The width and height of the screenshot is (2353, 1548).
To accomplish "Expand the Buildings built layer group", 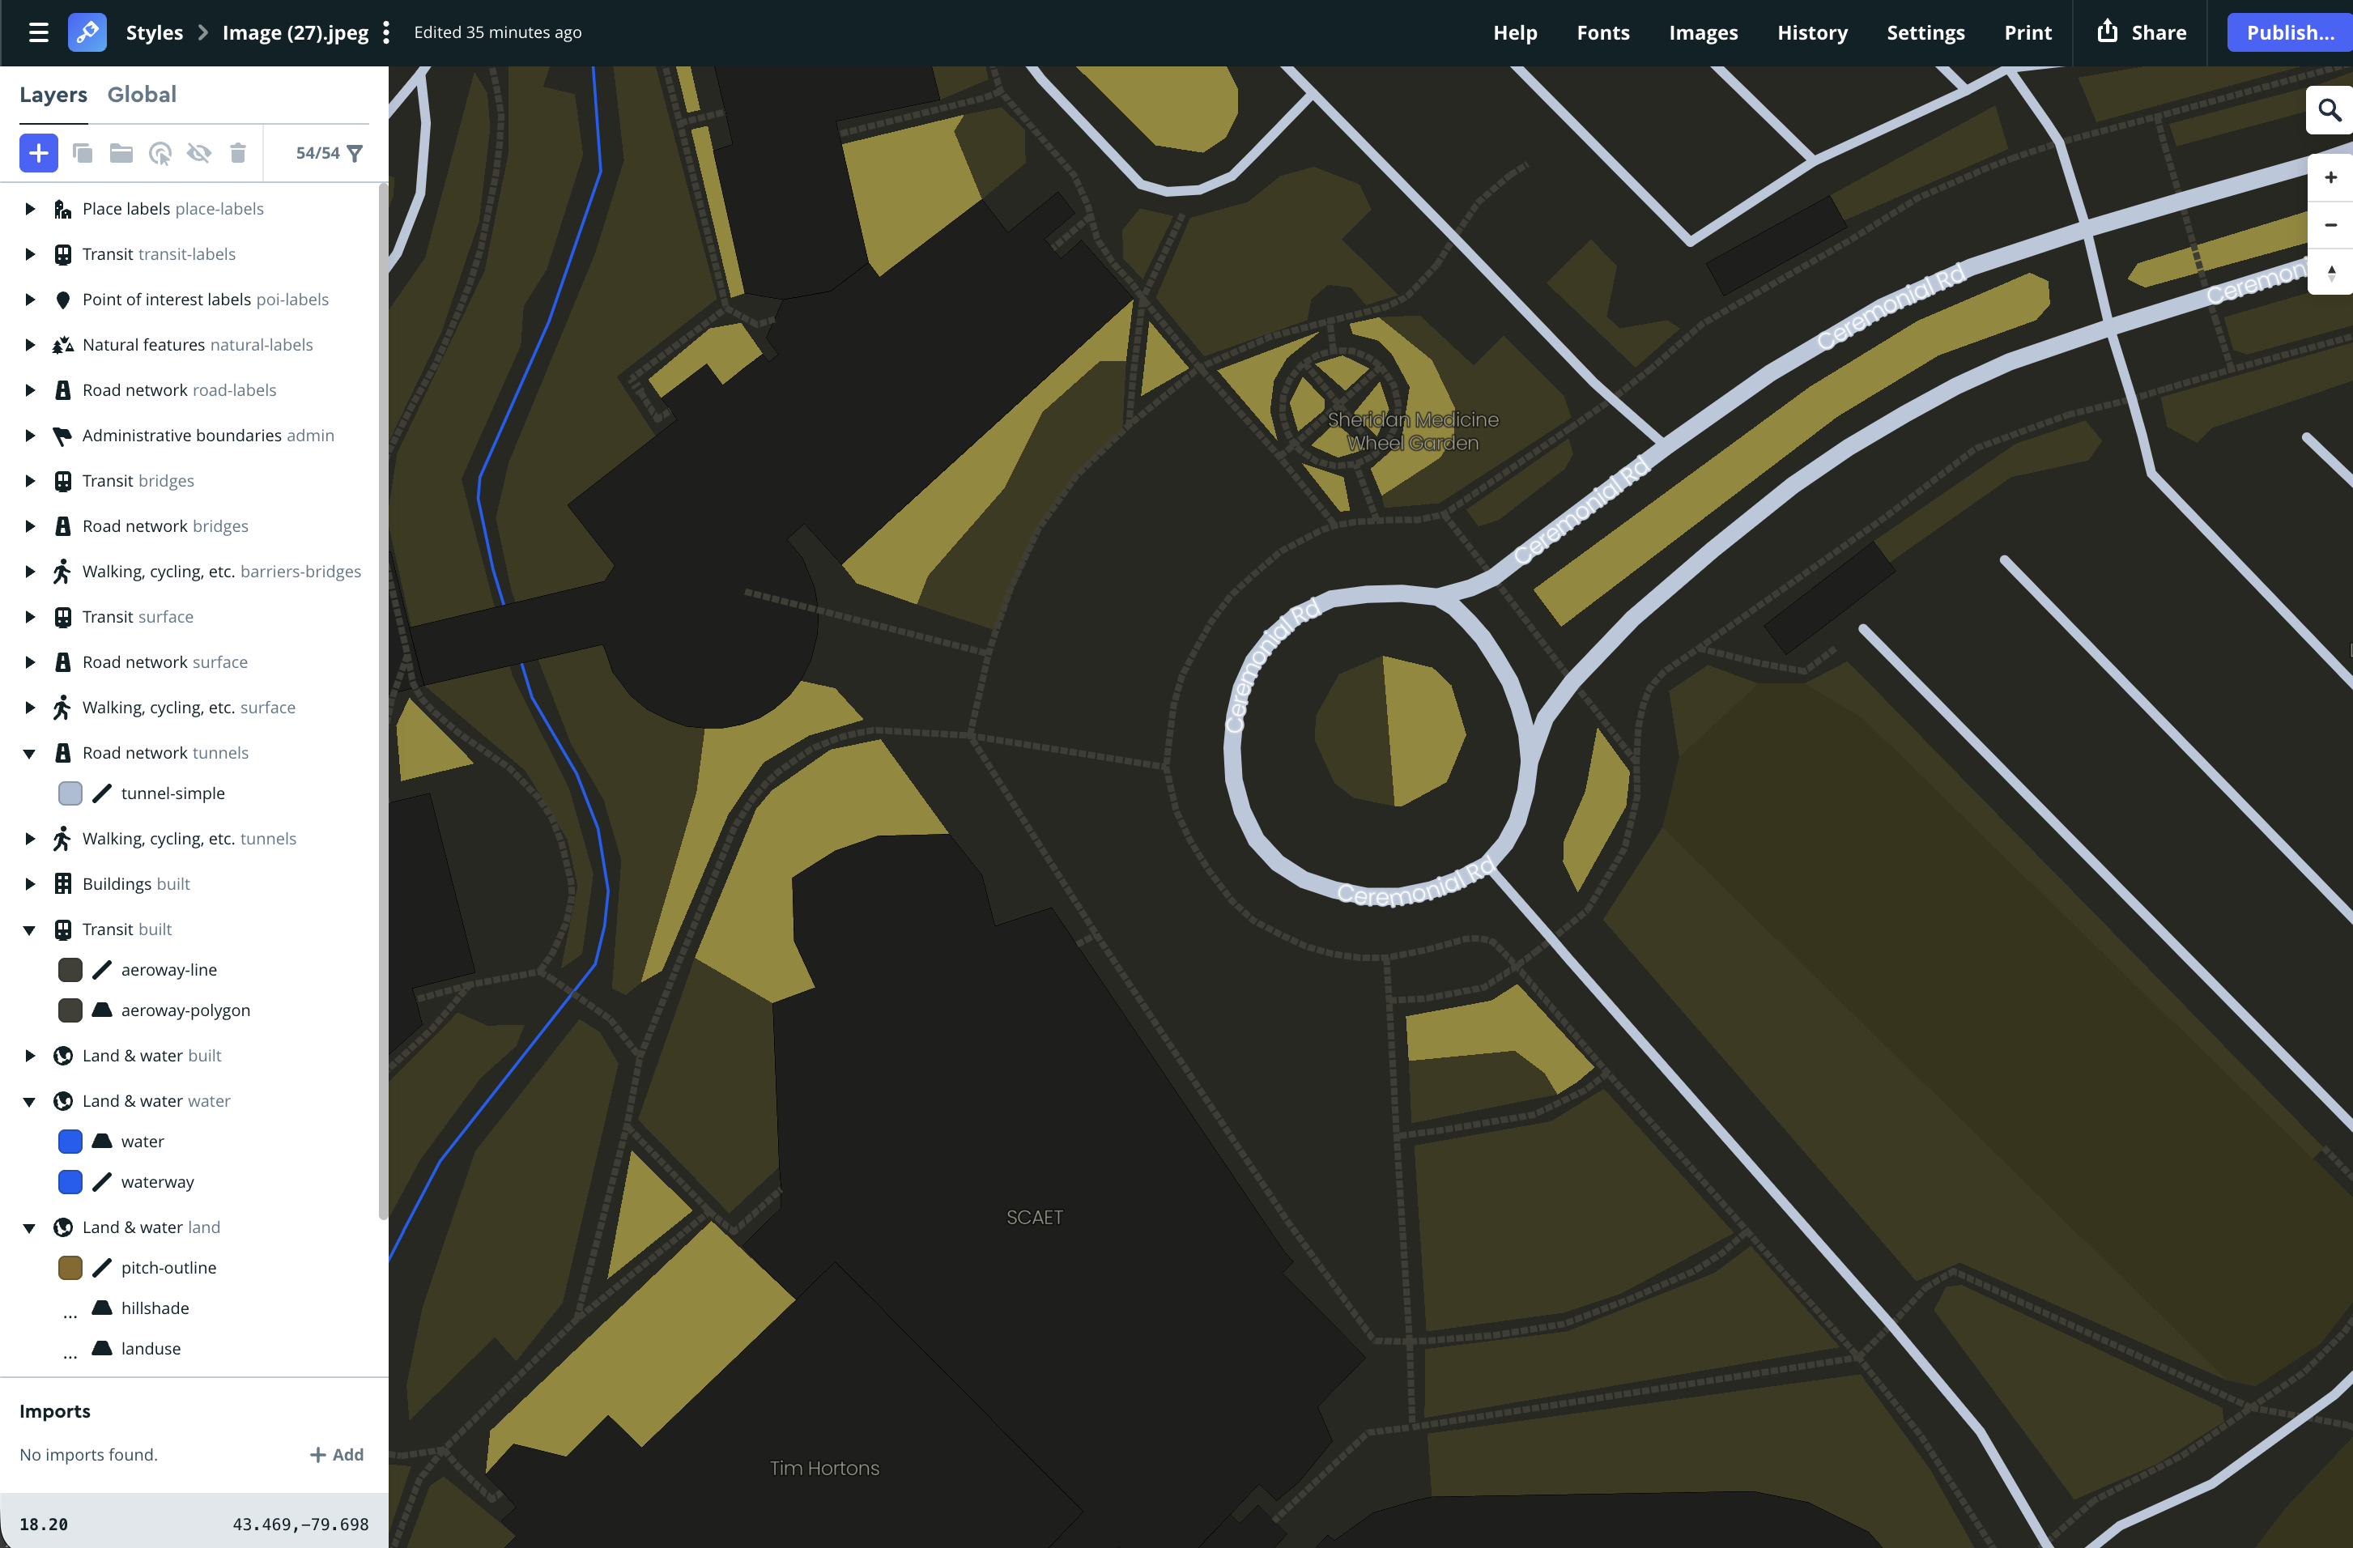I will [28, 882].
